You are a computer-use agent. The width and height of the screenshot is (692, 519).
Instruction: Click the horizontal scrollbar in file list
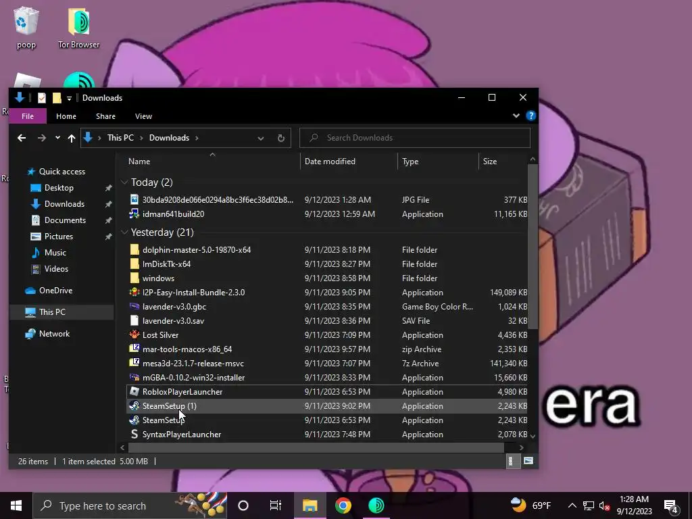[316, 447]
